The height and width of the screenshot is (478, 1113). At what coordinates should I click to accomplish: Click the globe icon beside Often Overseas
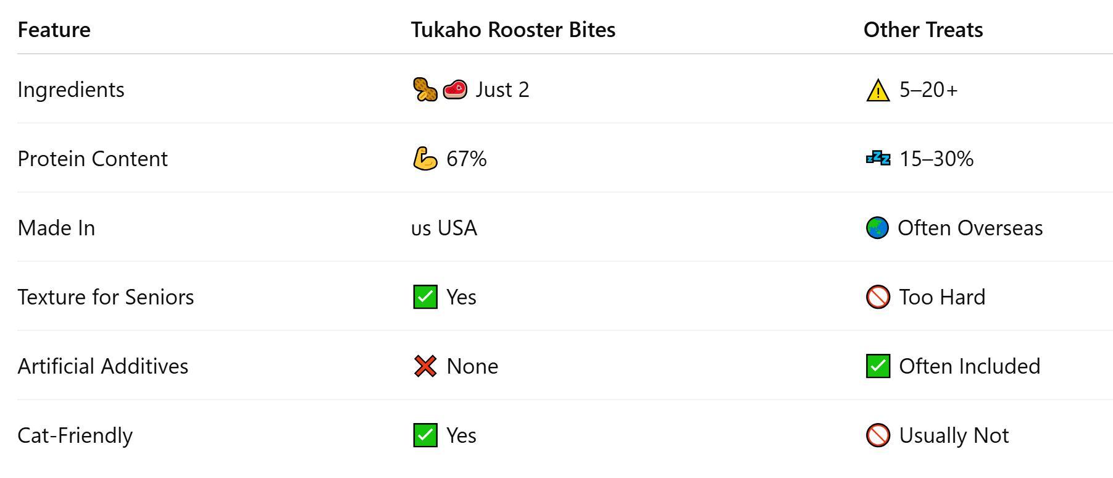pos(877,228)
